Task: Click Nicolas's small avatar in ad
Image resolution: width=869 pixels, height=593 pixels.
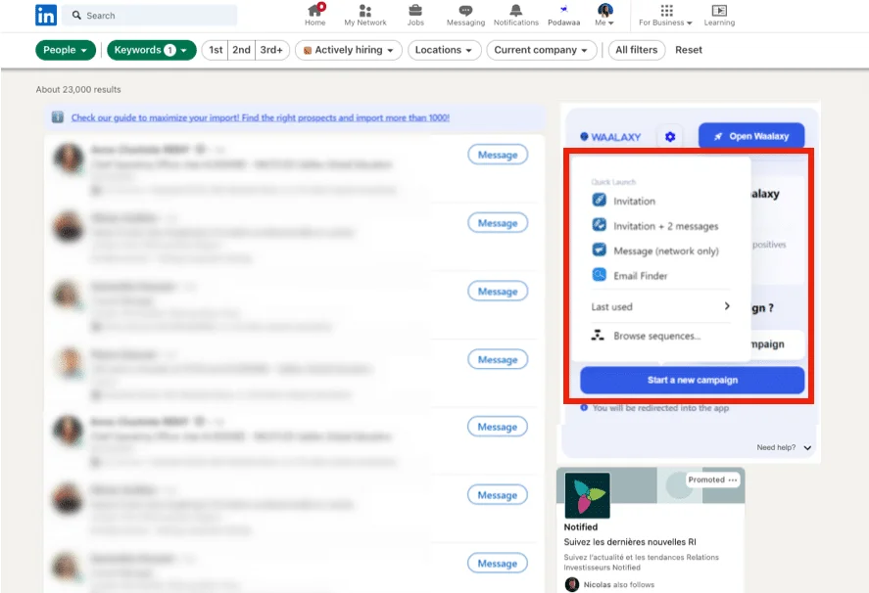Action: [x=572, y=584]
